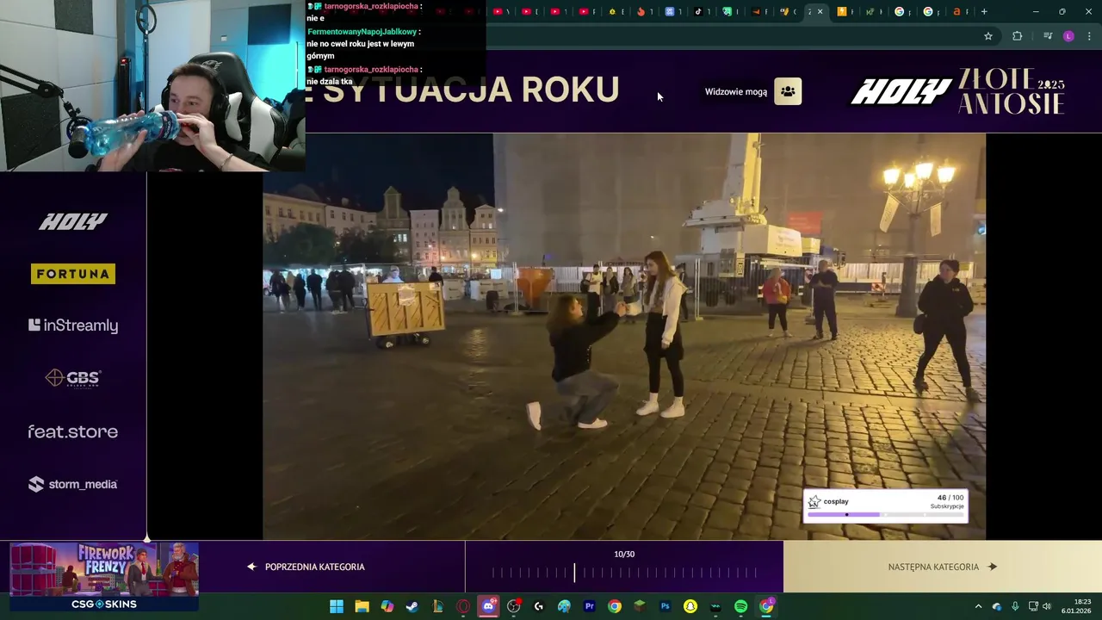Open volume control in system tray
Viewport: 1102px width, 620px height.
click(1047, 606)
